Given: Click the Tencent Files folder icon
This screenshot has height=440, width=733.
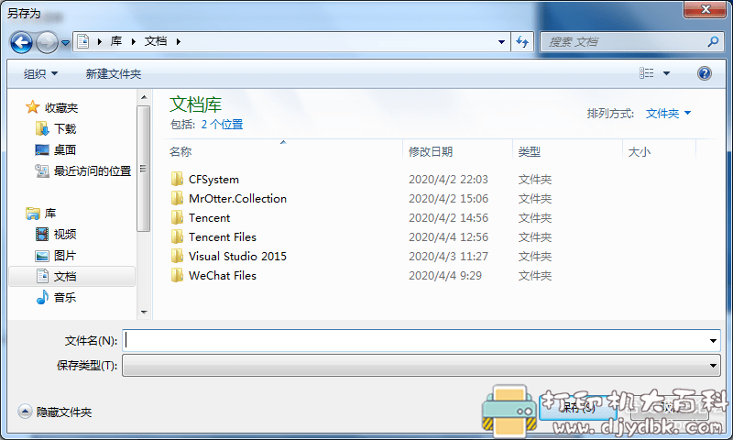Looking at the screenshot, I should point(177,236).
